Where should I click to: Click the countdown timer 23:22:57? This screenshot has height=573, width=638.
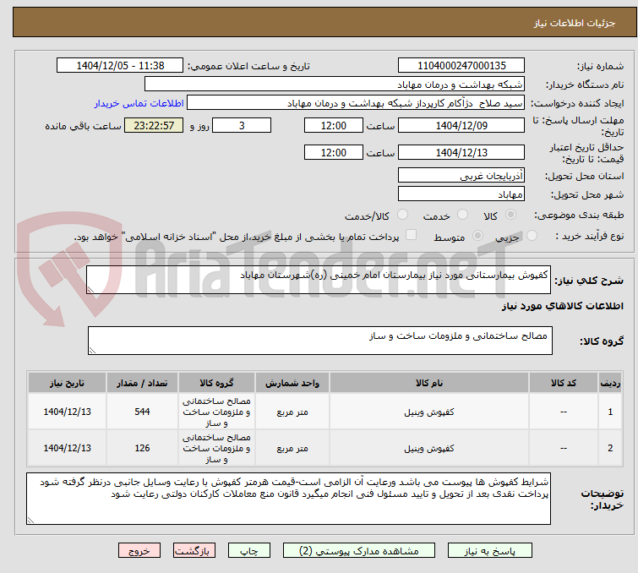click(x=154, y=125)
